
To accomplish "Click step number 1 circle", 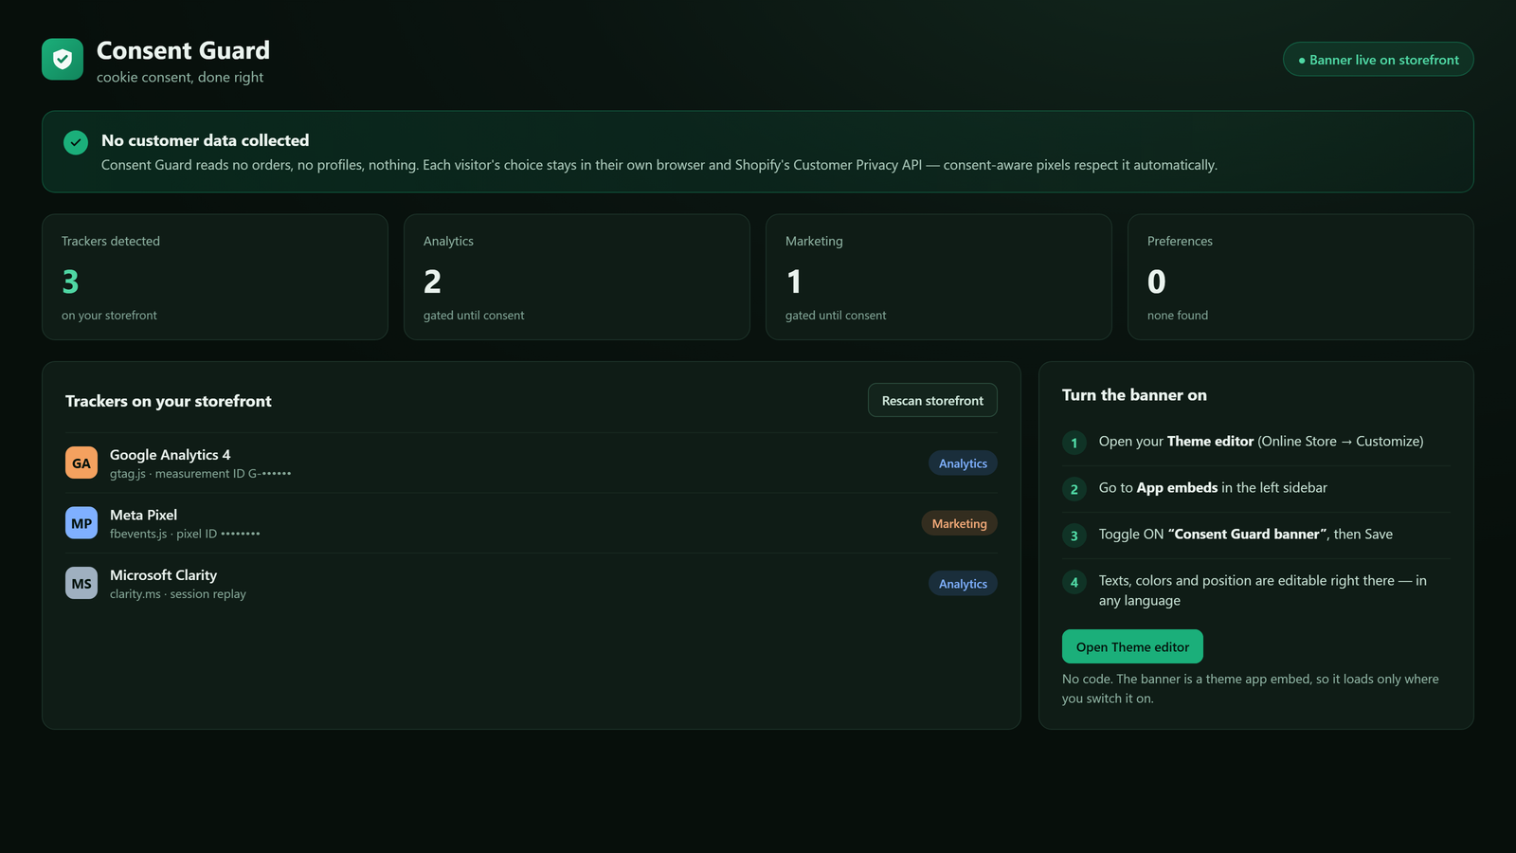I will click(x=1074, y=443).
